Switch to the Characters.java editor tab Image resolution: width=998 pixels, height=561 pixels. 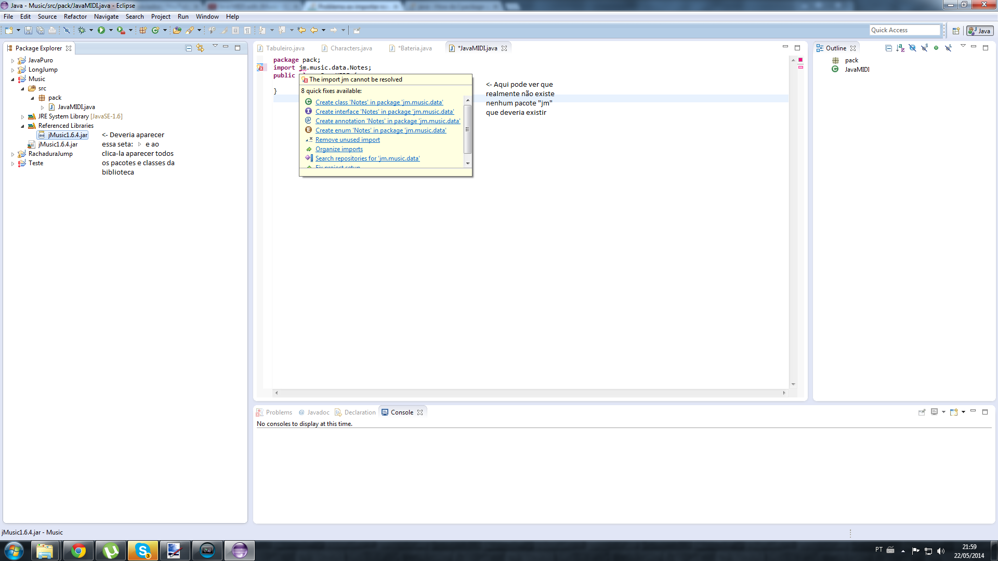tap(347, 48)
